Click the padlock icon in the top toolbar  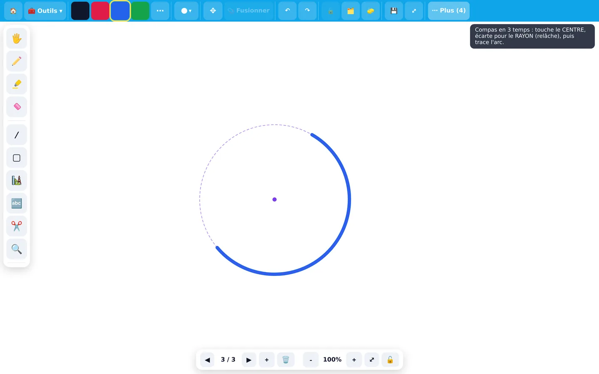[x=331, y=11]
